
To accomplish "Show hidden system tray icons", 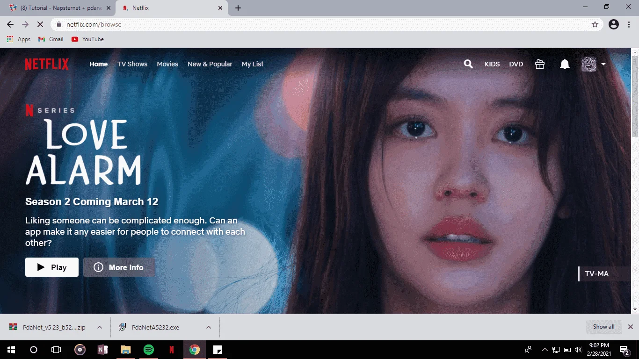I will (545, 350).
